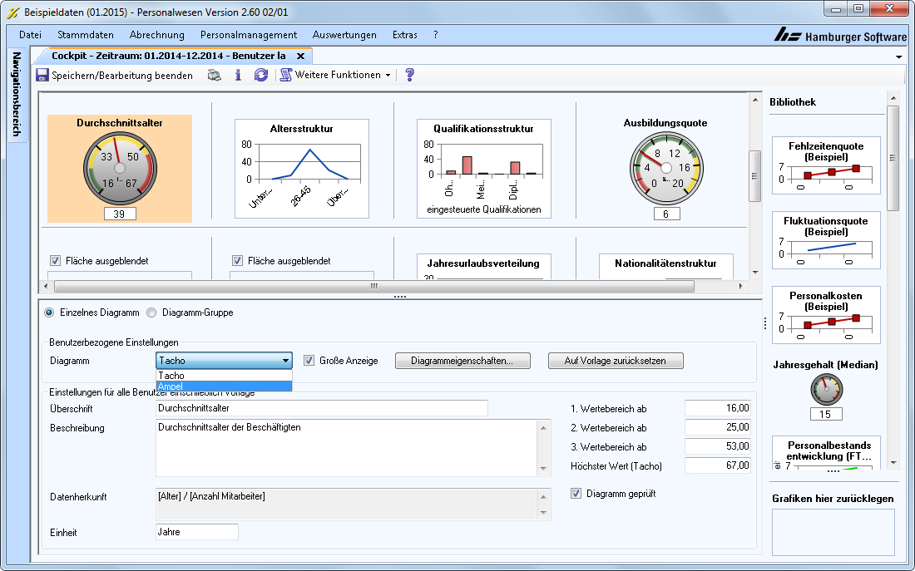915x571 pixels.
Task: Toggle Große Anzeige checkbox
Action: pyautogui.click(x=309, y=361)
